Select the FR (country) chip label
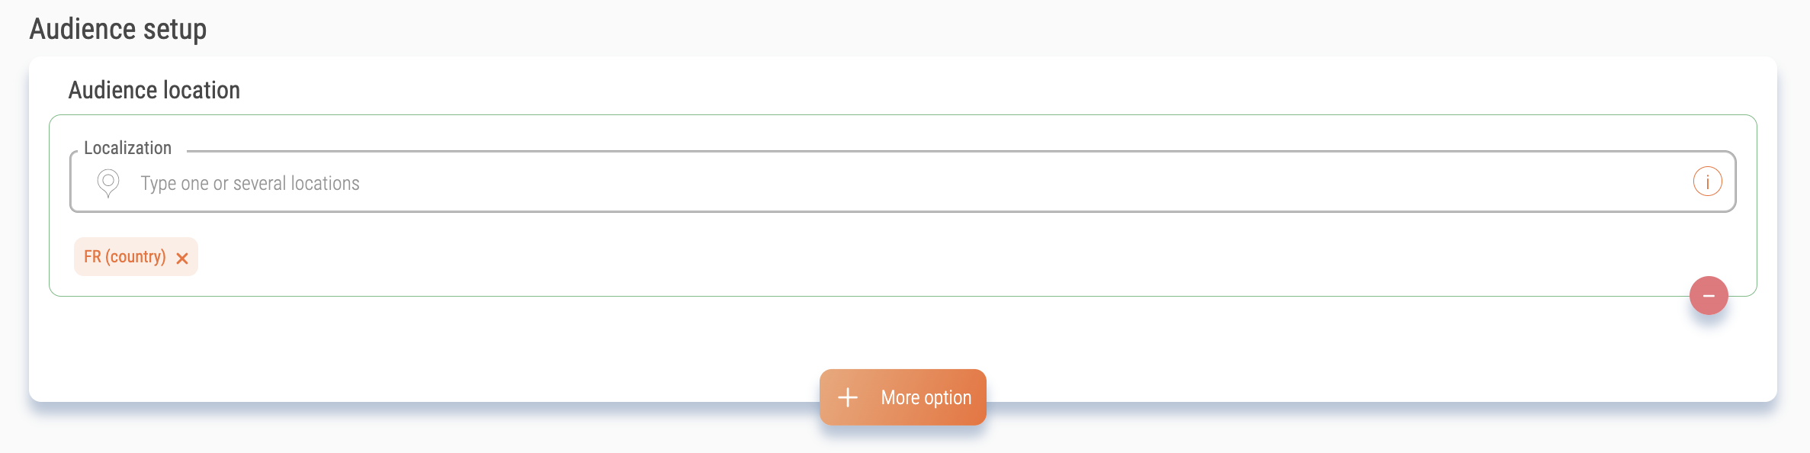Screen dimensions: 1810x453 (125, 256)
